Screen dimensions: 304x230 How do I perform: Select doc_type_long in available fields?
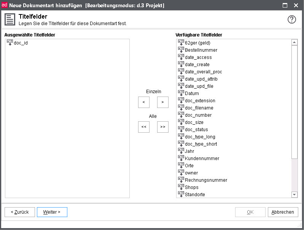click(x=200, y=137)
